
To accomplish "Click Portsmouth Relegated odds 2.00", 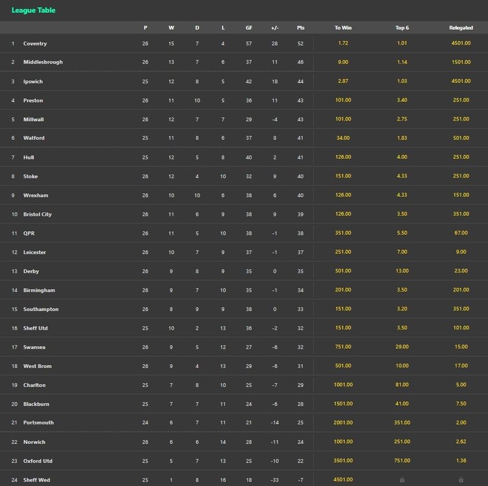I will pyautogui.click(x=461, y=422).
